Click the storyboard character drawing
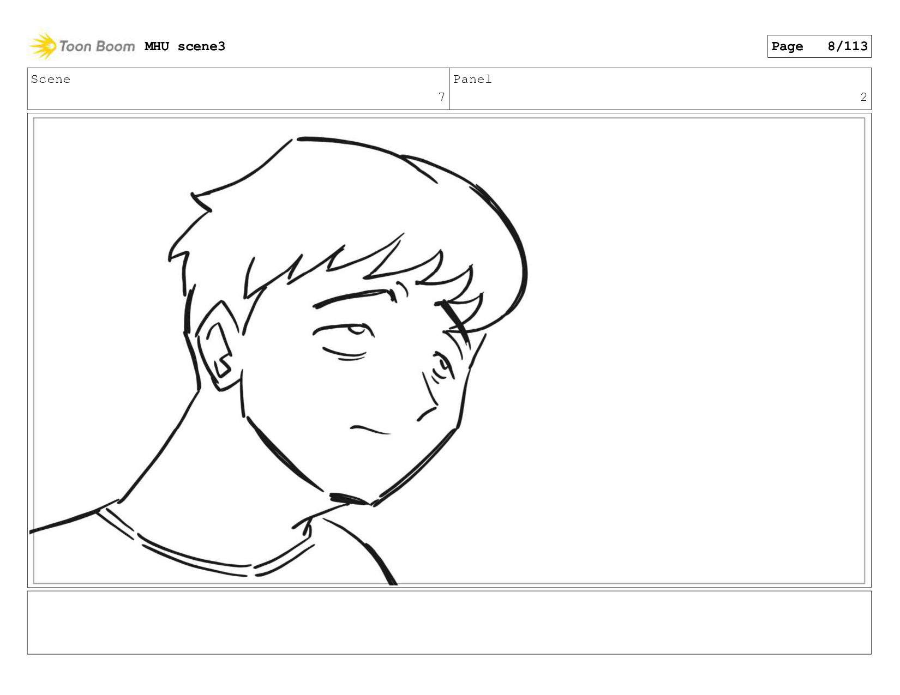 279,360
